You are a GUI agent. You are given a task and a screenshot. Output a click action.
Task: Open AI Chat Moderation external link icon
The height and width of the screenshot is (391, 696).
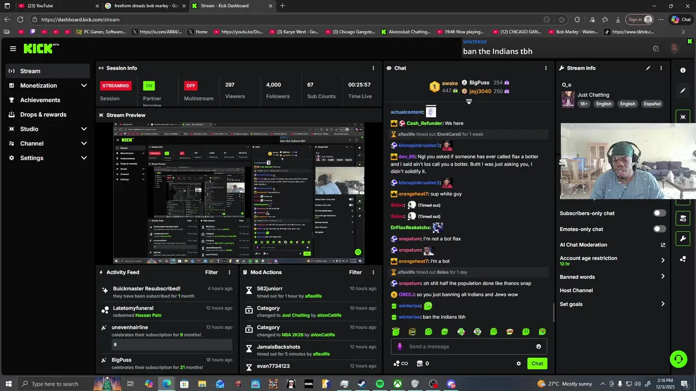[663, 245]
